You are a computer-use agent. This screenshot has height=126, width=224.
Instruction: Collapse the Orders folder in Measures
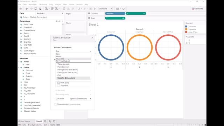click(x=19, y=68)
